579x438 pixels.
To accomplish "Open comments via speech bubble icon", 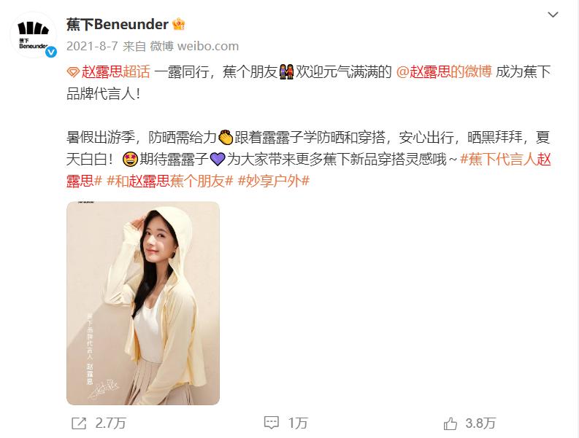I will (272, 423).
